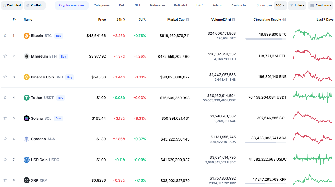Click Buy next to Solana SOL

(58, 118)
